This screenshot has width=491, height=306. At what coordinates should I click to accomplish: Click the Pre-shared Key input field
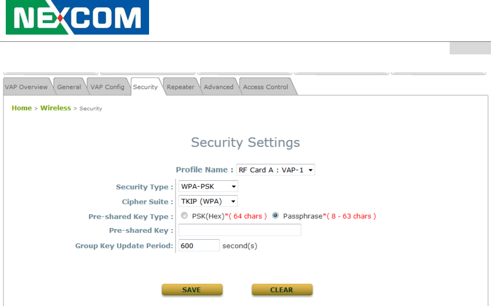point(239,230)
